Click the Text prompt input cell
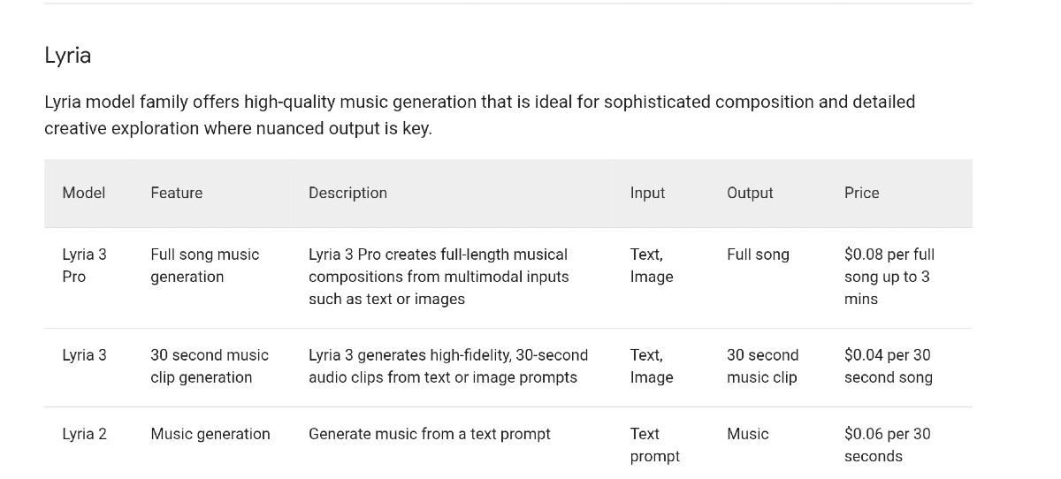 pos(654,445)
